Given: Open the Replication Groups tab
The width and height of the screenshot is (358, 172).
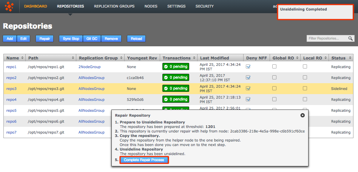Looking at the screenshot, I should pyautogui.click(x=114, y=6).
